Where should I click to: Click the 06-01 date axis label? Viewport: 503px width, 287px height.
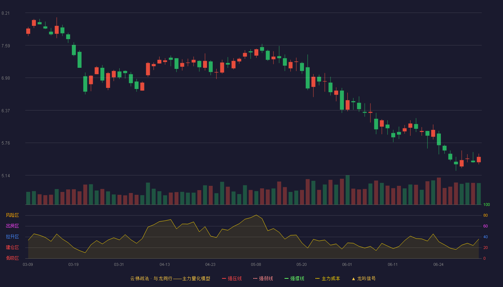[x=347, y=264]
